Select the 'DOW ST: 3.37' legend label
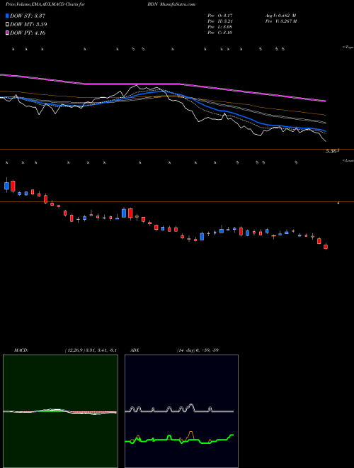This screenshot has height=468, width=354. [28, 16]
